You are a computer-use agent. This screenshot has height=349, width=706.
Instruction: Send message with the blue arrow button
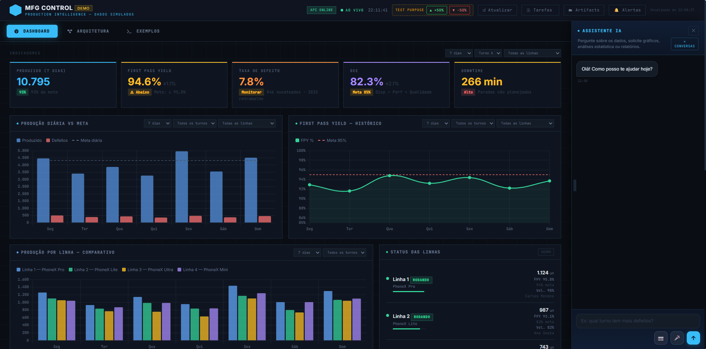693,338
